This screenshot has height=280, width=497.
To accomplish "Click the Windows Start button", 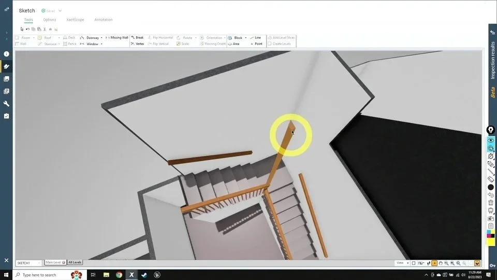I will tap(6, 275).
